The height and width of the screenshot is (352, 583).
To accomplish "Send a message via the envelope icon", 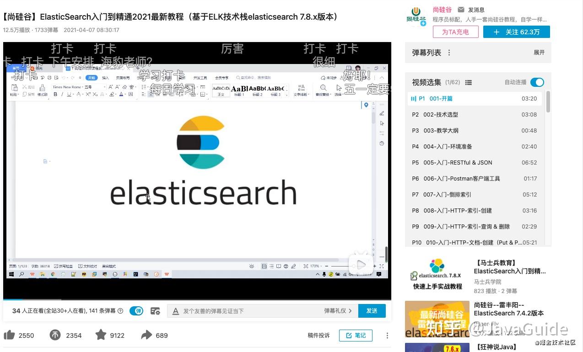I will point(461,10).
